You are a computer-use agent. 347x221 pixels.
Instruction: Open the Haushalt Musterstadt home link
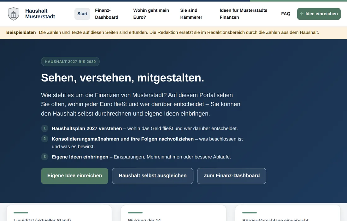31,14
